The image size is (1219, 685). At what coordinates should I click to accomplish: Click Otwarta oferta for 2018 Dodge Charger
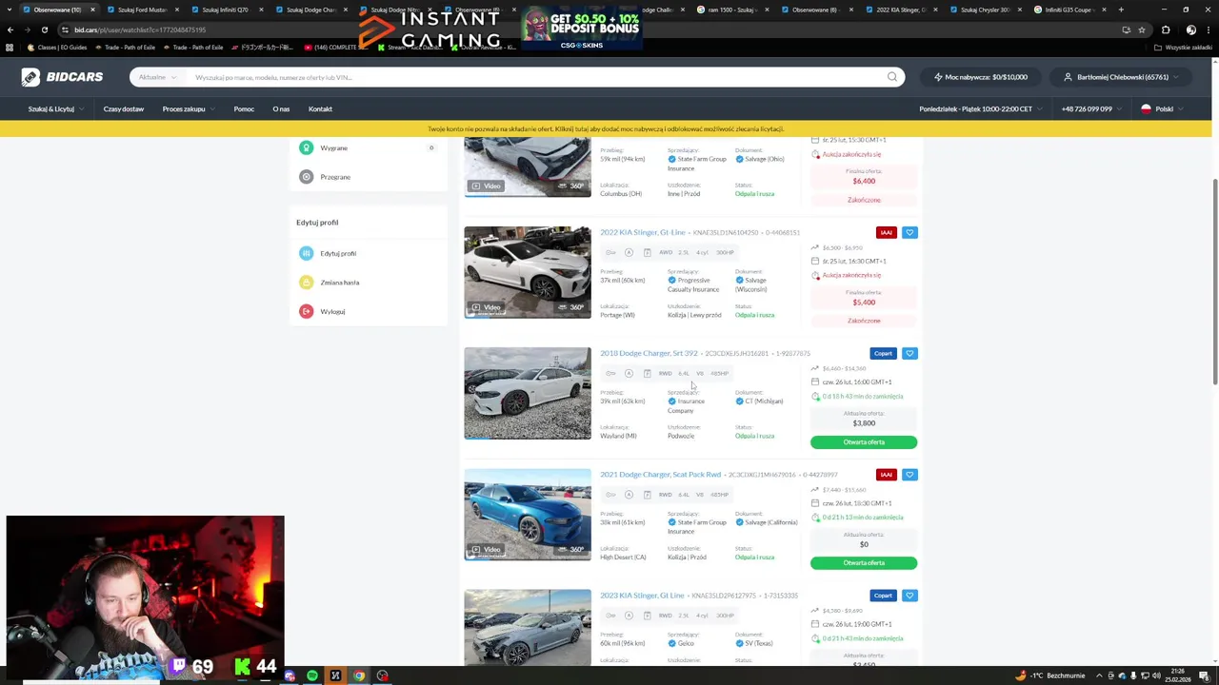point(864,441)
